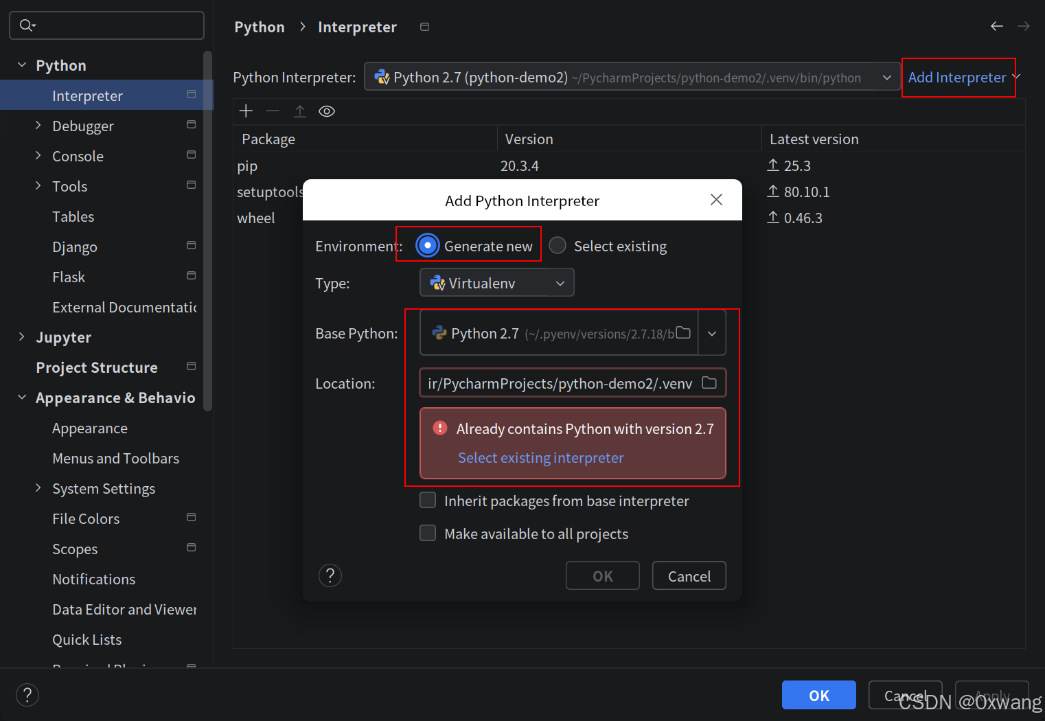Open the Quick Lists settings page
This screenshot has height=721, width=1045.
click(x=87, y=639)
